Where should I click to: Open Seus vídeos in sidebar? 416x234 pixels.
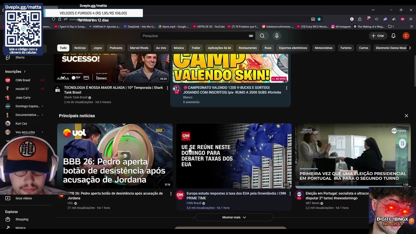[24, 198]
